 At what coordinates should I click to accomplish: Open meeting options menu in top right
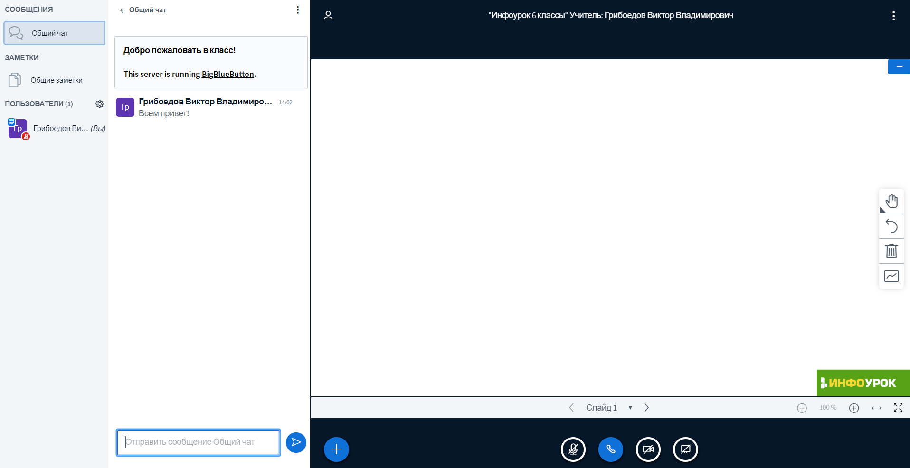click(893, 16)
